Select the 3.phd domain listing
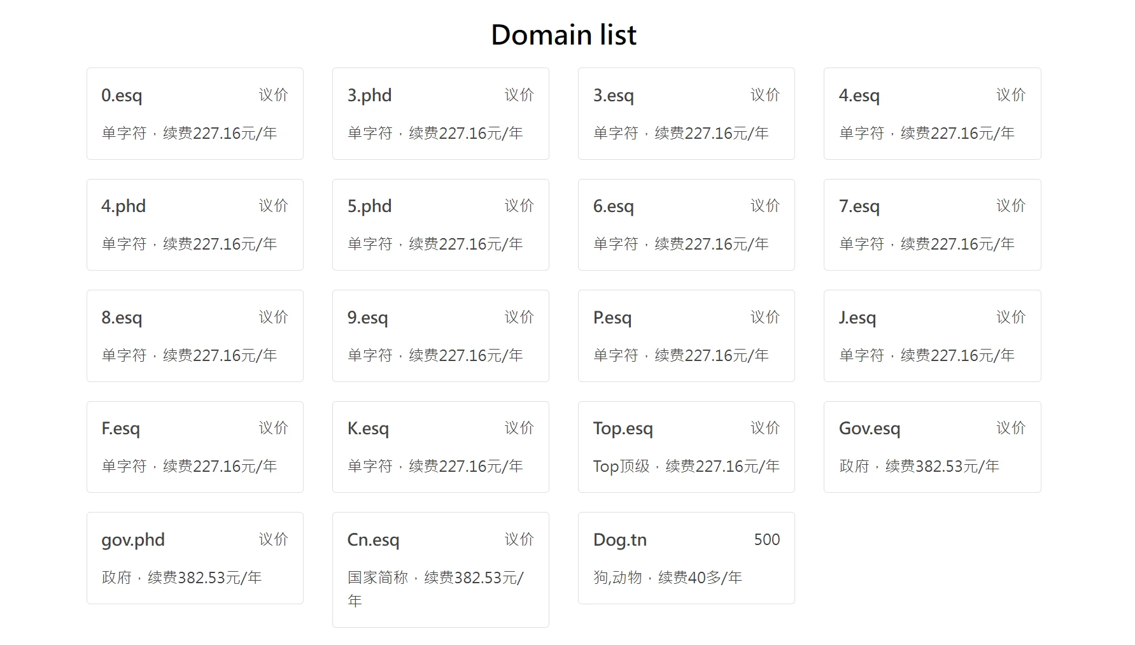Image resolution: width=1135 pixels, height=645 pixels. pos(441,114)
